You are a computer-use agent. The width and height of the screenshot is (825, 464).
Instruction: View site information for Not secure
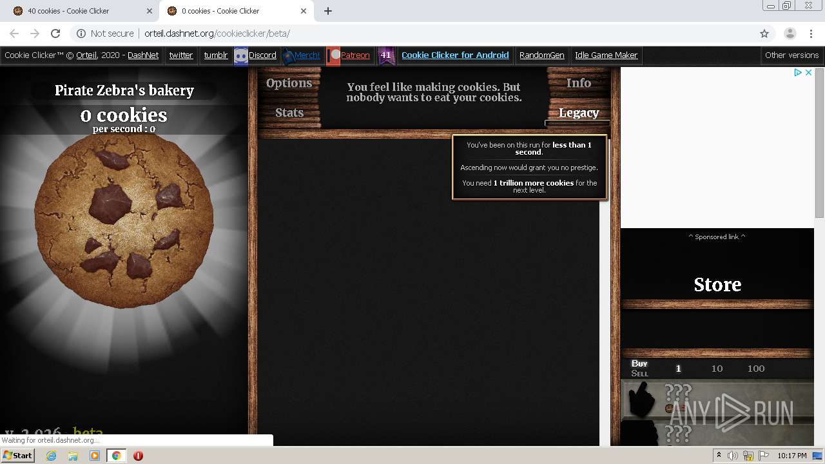click(105, 34)
